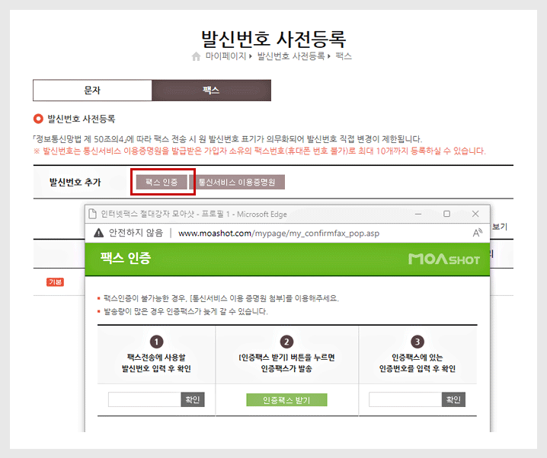Click the 팩스 인증 popup heading
The image size is (547, 458).
pos(126,258)
